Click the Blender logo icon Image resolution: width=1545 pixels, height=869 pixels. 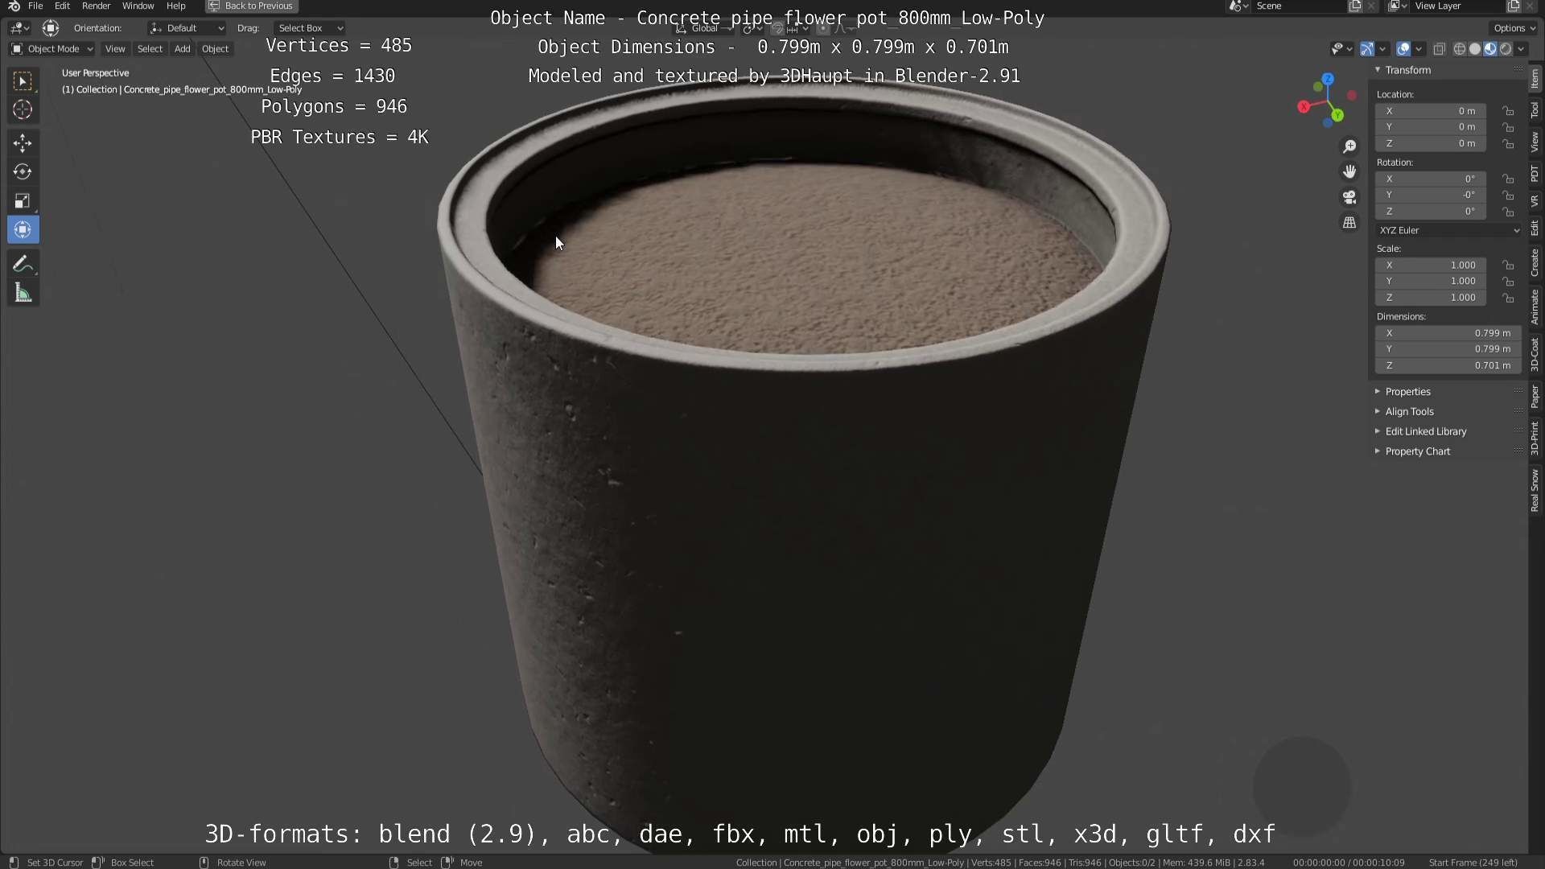(x=14, y=6)
